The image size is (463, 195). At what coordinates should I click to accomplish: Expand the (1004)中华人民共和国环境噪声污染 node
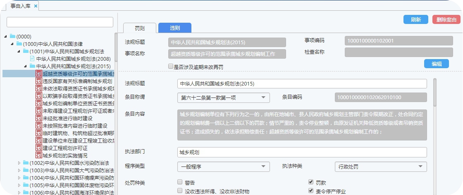pos(19,178)
